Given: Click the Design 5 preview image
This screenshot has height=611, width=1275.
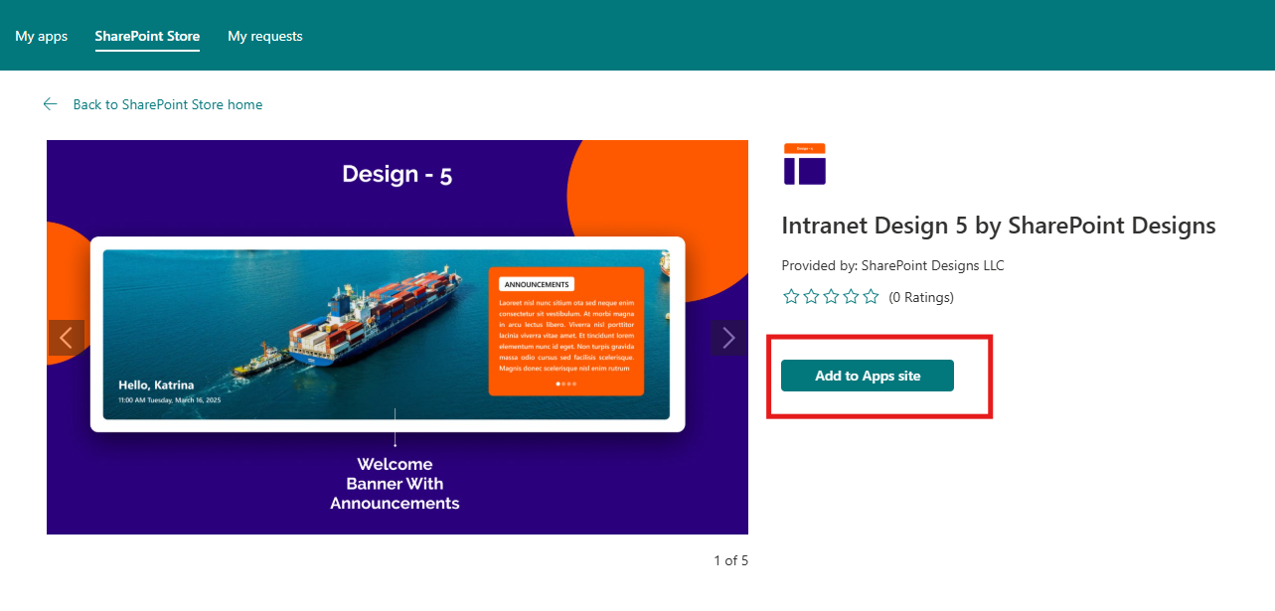Looking at the screenshot, I should click(x=398, y=337).
